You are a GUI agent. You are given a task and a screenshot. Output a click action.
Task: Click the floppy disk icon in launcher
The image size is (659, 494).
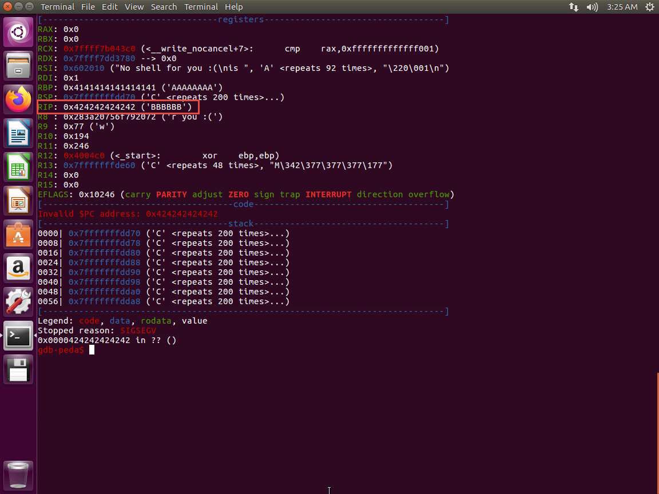[18, 369]
